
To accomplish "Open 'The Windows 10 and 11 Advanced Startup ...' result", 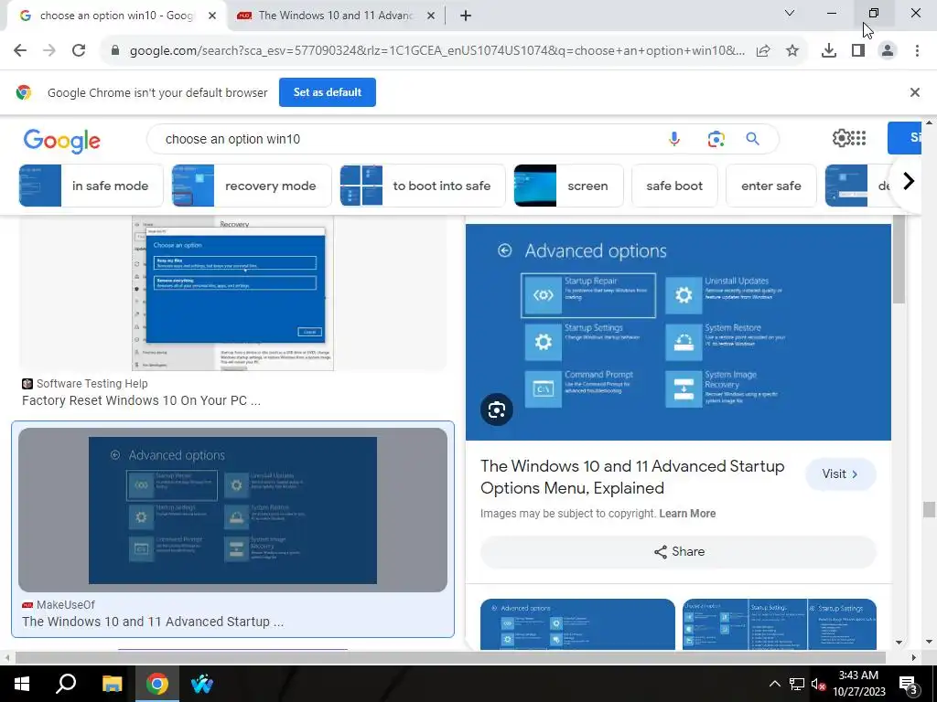I will 153,622.
